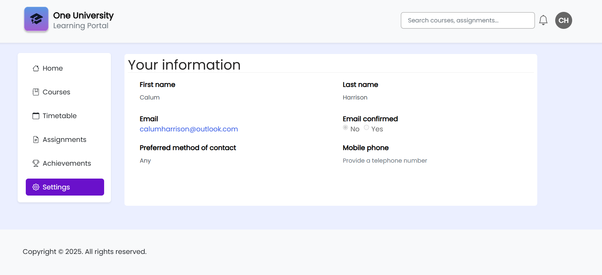
Task: Click the One University graduation cap logo
Action: tap(36, 19)
